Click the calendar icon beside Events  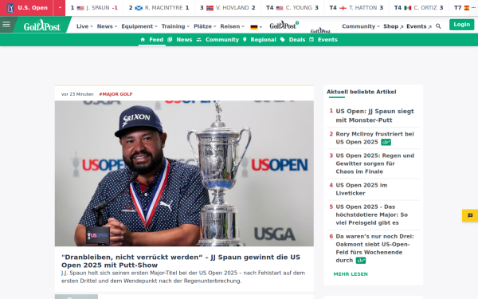point(311,40)
